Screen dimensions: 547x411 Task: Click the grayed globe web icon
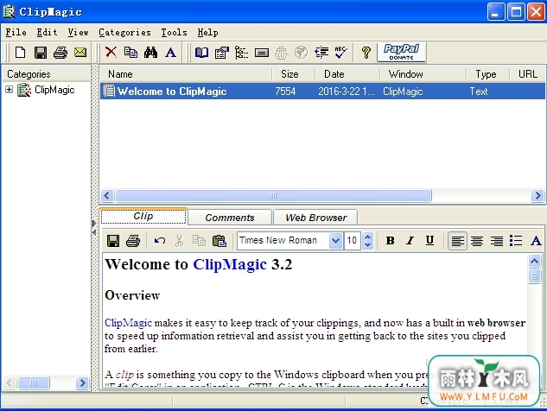pos(301,53)
